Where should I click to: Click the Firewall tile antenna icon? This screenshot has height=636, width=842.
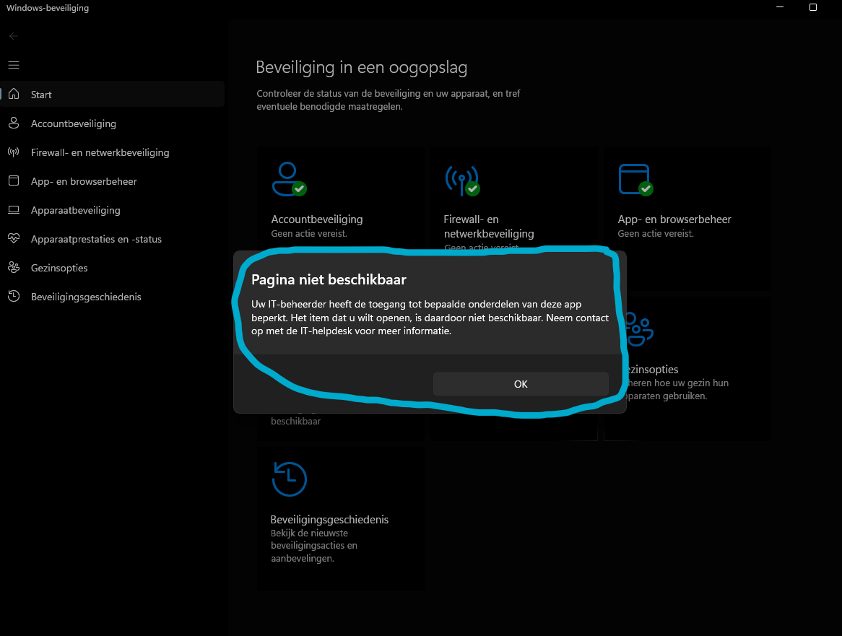[x=462, y=180]
